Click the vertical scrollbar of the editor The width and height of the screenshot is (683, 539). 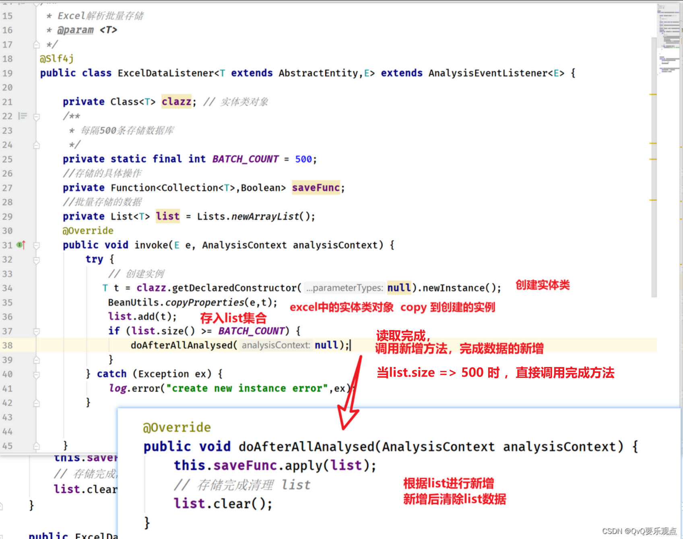click(x=654, y=167)
